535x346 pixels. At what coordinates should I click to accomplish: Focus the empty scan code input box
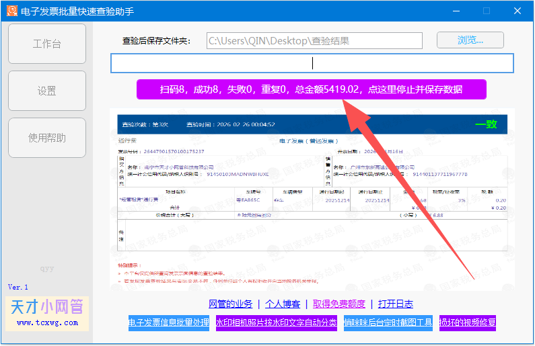point(312,63)
